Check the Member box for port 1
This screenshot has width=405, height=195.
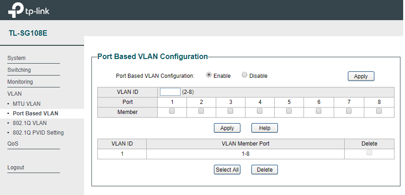click(x=172, y=111)
